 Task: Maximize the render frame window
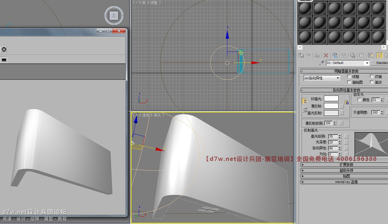(x=108, y=31)
